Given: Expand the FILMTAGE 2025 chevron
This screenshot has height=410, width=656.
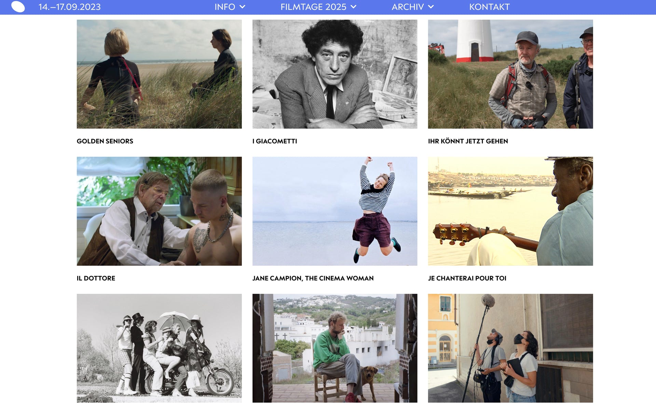Looking at the screenshot, I should 353,7.
